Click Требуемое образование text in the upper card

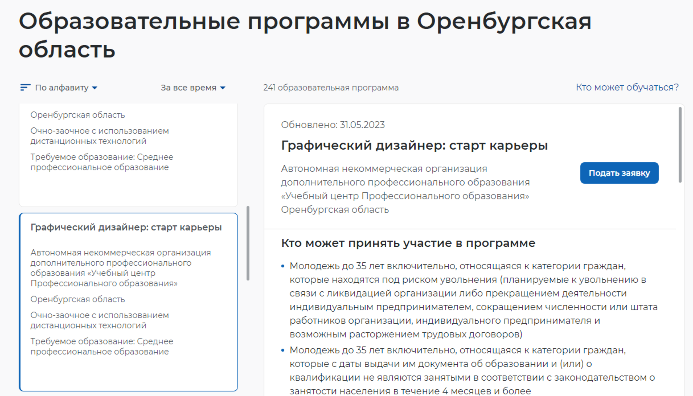click(102, 162)
